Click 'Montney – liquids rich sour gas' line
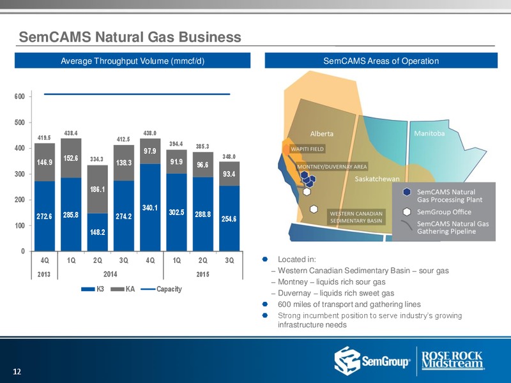Screen dimensions: 511x383 click(x=332, y=282)
